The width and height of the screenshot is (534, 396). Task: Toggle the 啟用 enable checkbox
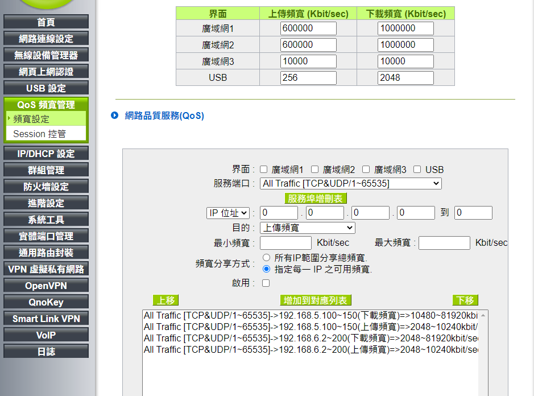click(266, 283)
